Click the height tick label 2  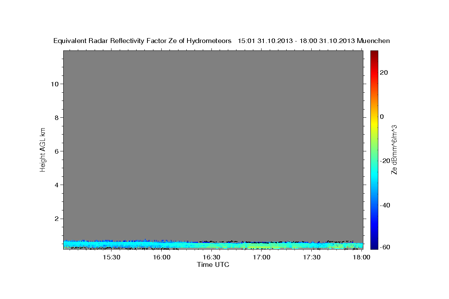pos(56,219)
